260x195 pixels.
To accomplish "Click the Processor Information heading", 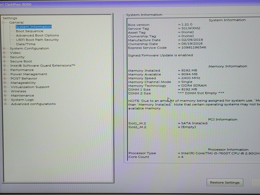I will coord(228,149).
